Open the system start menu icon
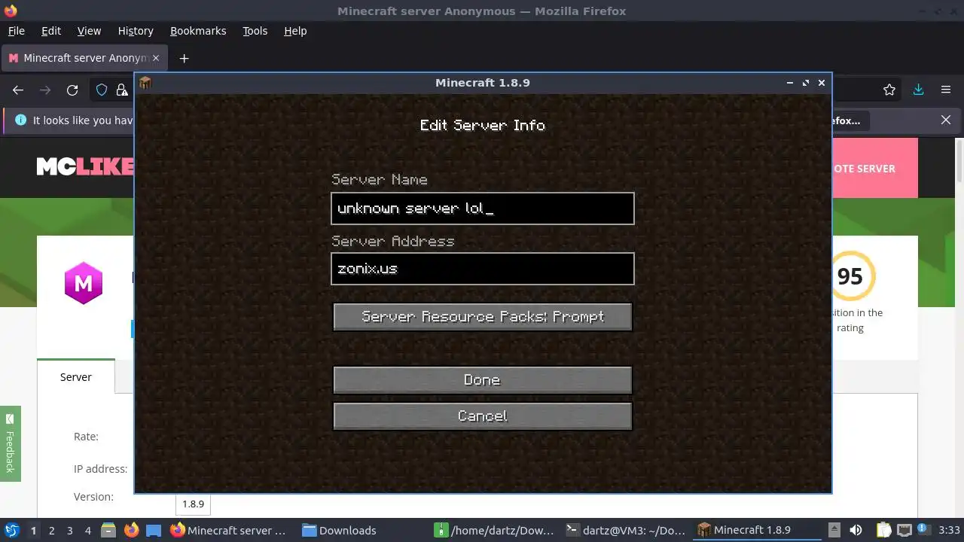 tap(12, 531)
